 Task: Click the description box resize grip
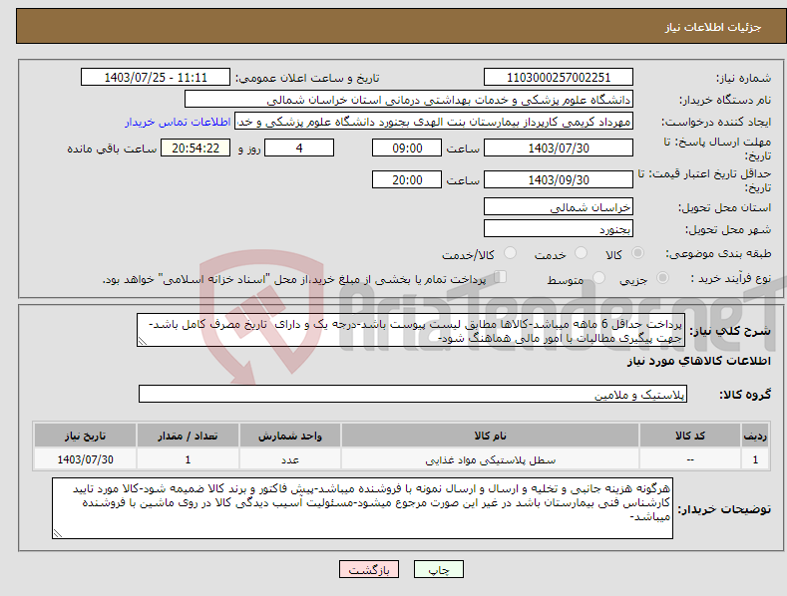tap(143, 341)
